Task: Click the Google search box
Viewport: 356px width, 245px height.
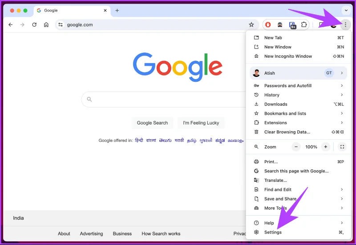Action: click(163, 99)
